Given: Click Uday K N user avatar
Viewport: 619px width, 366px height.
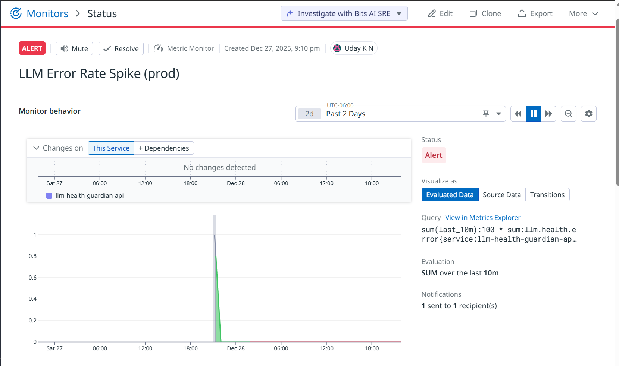Looking at the screenshot, I should 337,48.
